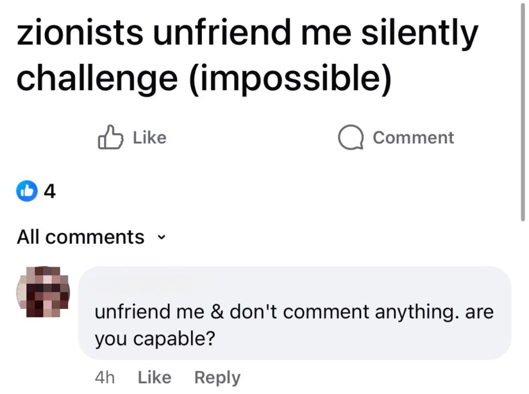This screenshot has height=394, width=529.
Task: Select the post's first line mentioning "silently"
Action: point(247,34)
